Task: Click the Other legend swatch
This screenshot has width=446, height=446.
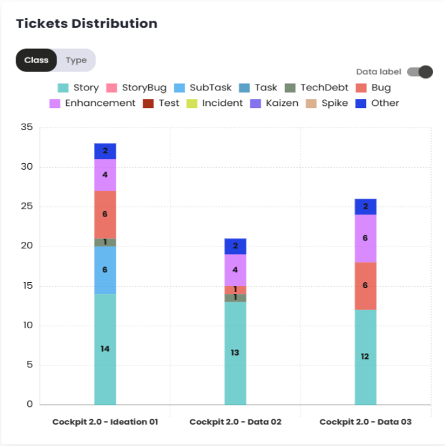Action: 361,103
